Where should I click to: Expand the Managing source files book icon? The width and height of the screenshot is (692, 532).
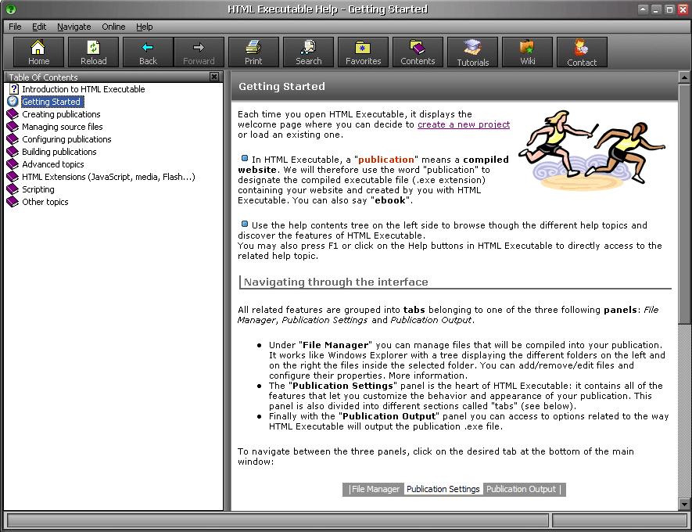[x=13, y=127]
